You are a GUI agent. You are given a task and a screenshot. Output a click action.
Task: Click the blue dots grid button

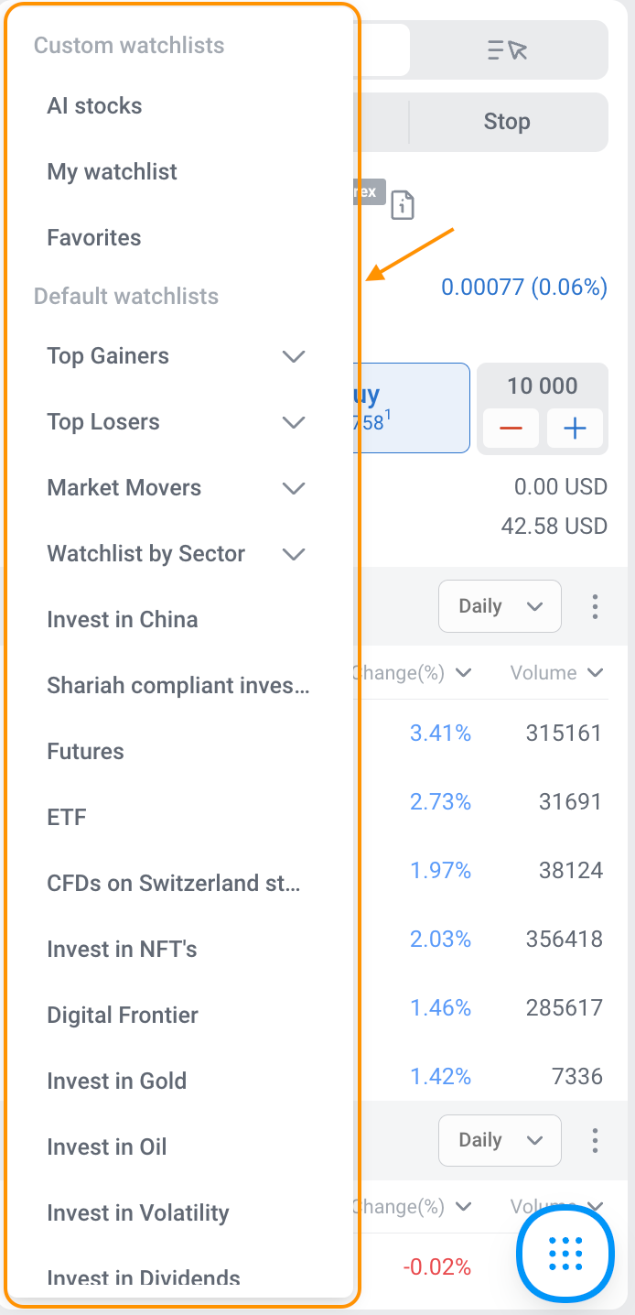(565, 1252)
